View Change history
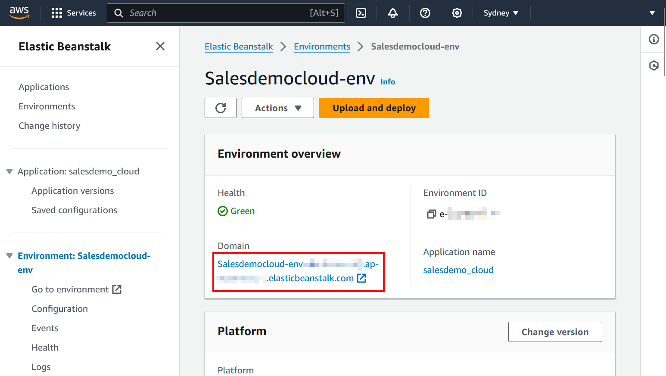666x376 pixels. [x=49, y=125]
